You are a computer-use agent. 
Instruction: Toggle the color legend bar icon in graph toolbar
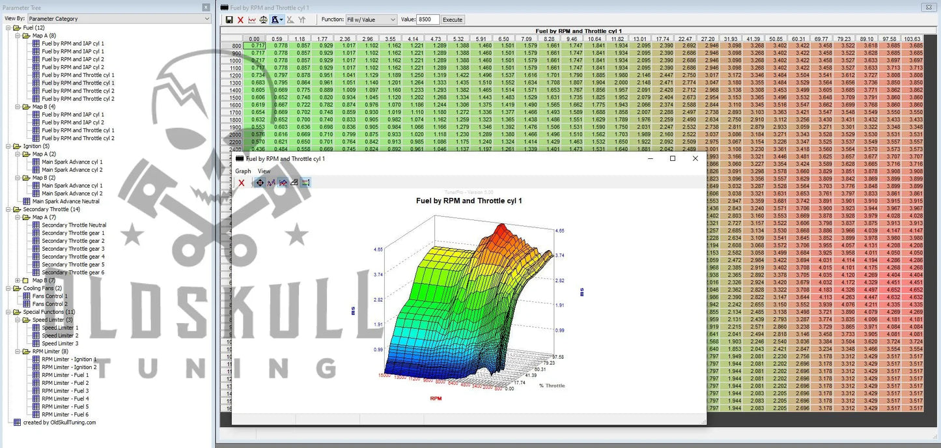(x=305, y=183)
